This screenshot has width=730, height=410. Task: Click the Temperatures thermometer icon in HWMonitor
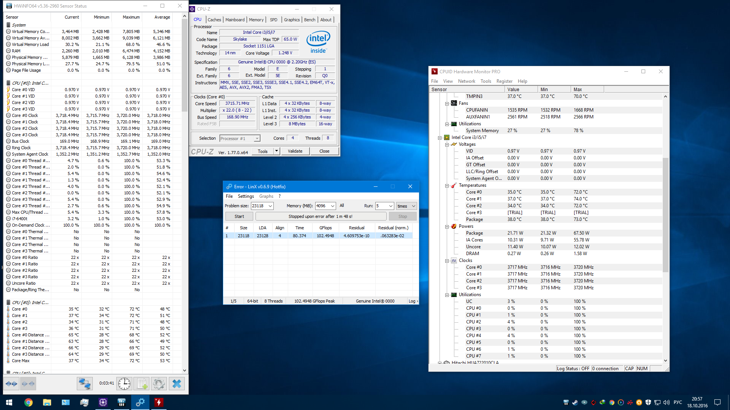click(x=454, y=185)
